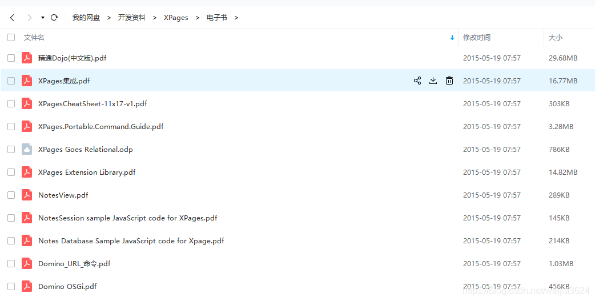Click PDF icon of XPages集成.pdf

(x=27, y=81)
